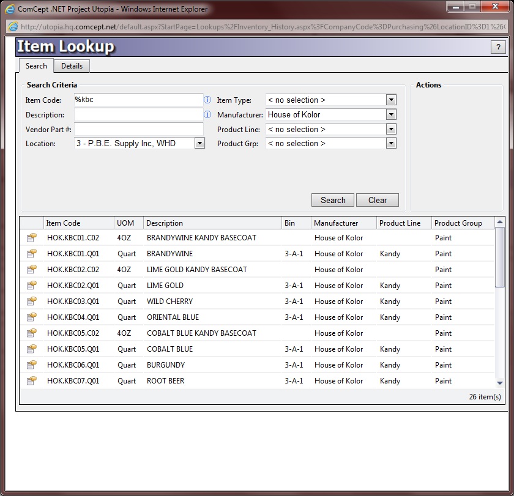Click the Internet Explorer title bar icon

pyautogui.click(x=10, y=9)
